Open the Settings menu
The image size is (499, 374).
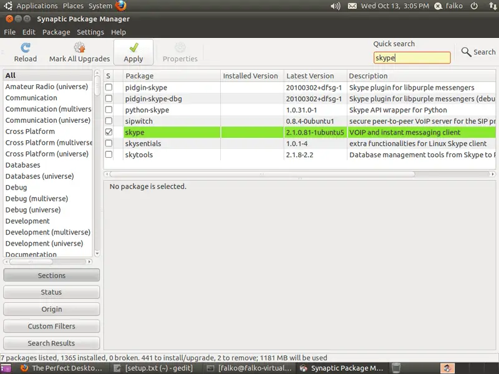point(90,32)
